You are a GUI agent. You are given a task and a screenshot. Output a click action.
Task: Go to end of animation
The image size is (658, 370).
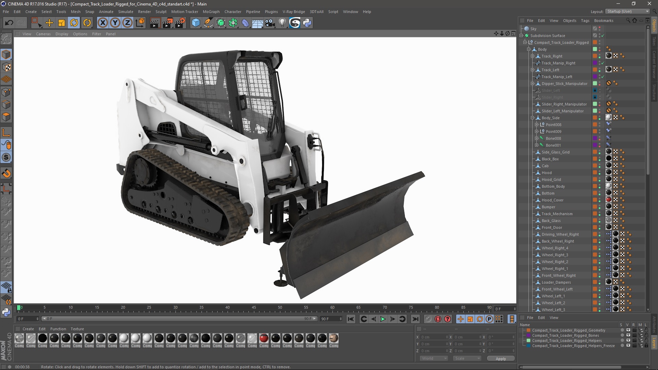(x=415, y=319)
